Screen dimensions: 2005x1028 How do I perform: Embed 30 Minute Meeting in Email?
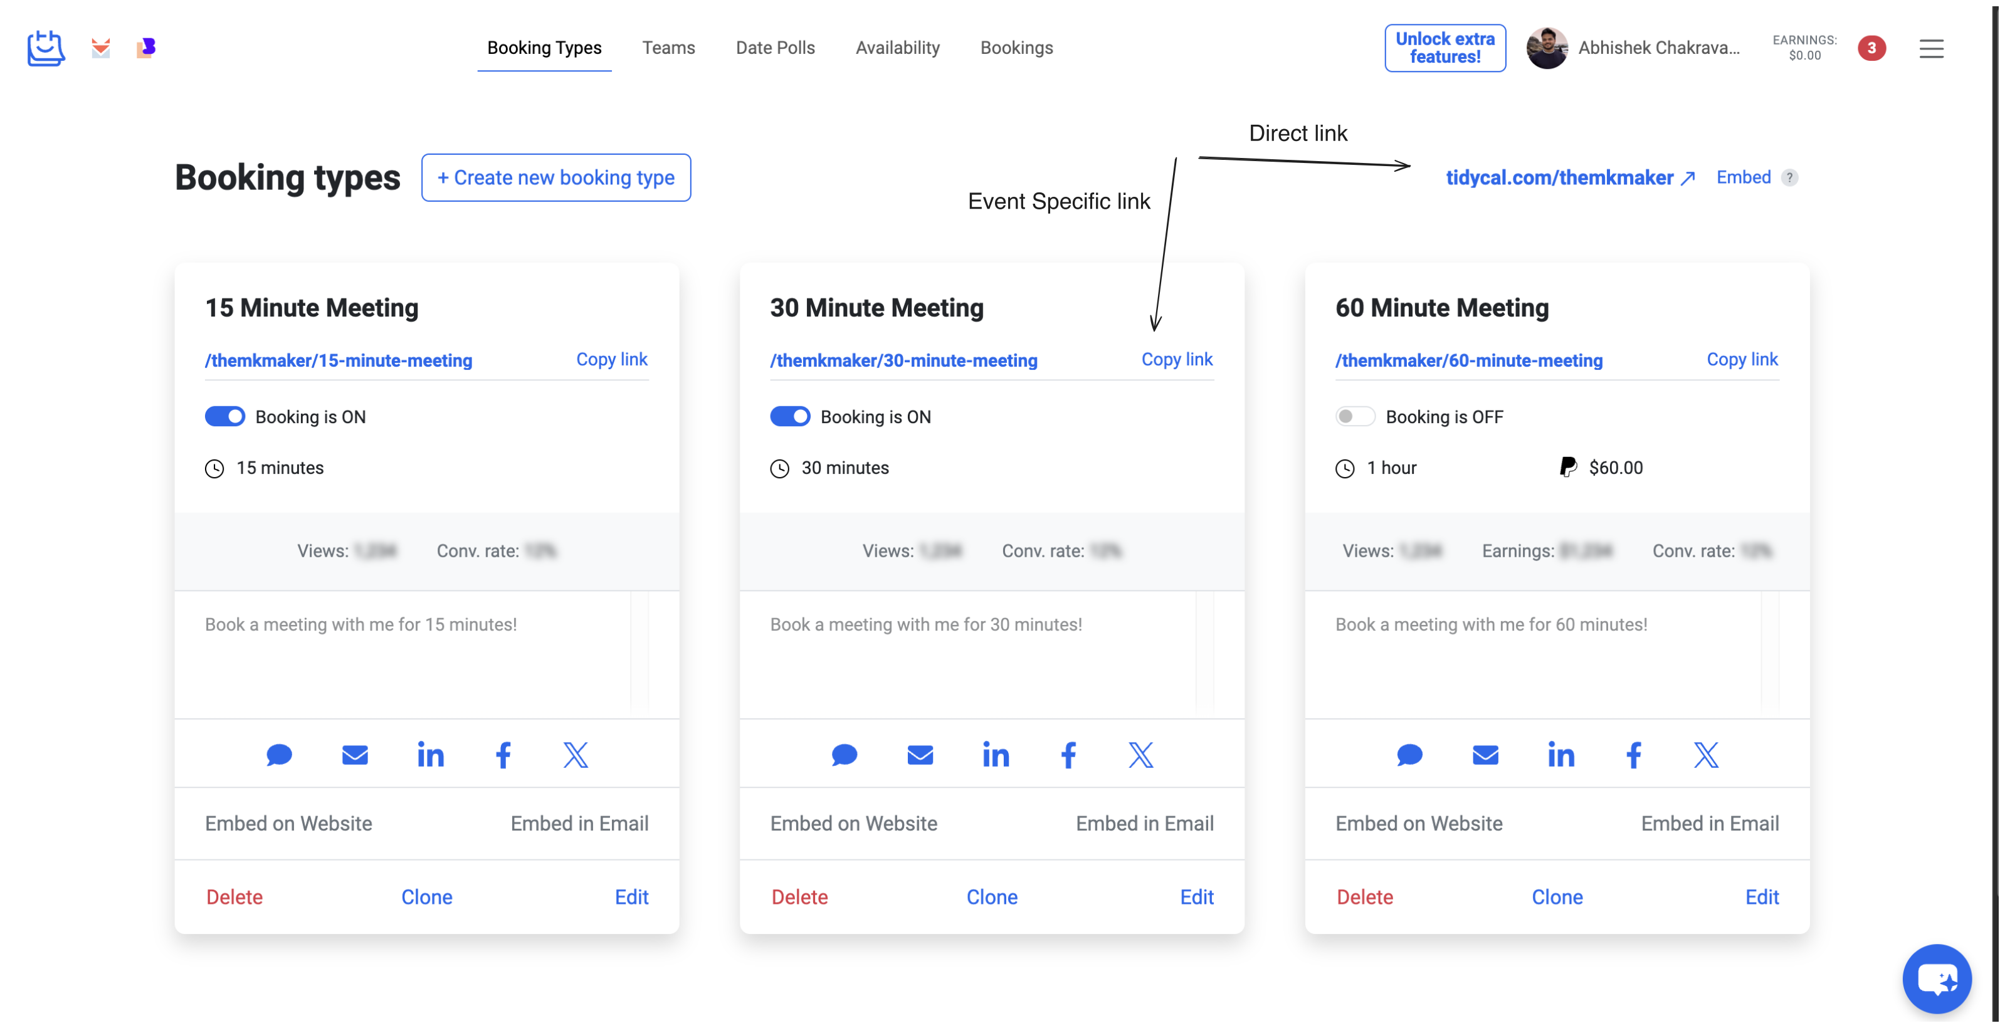click(1144, 823)
